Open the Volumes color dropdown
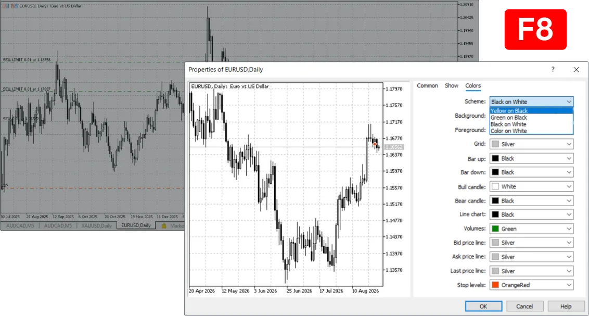 pyautogui.click(x=532, y=229)
